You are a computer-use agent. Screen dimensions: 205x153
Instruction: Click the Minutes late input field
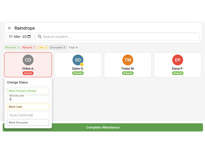click(x=28, y=99)
